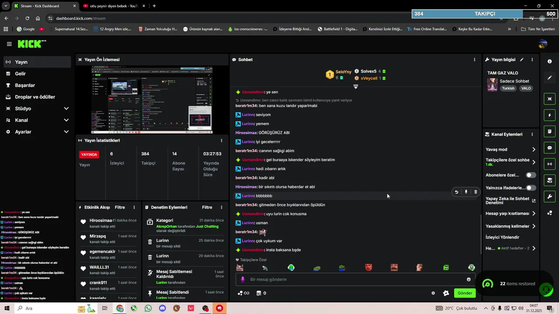This screenshot has height=314, width=559.
Task: Insert the red angry face emote
Action: click(369, 268)
